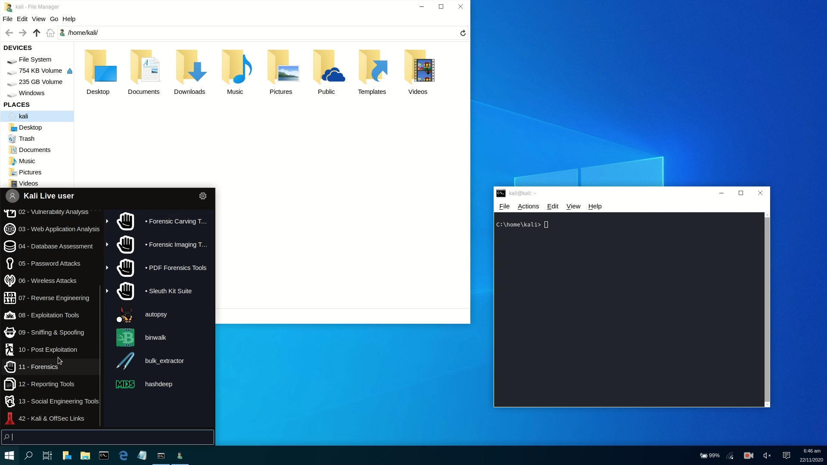This screenshot has width=827, height=465.
Task: Open Actions menu in terminal
Action: (528, 206)
